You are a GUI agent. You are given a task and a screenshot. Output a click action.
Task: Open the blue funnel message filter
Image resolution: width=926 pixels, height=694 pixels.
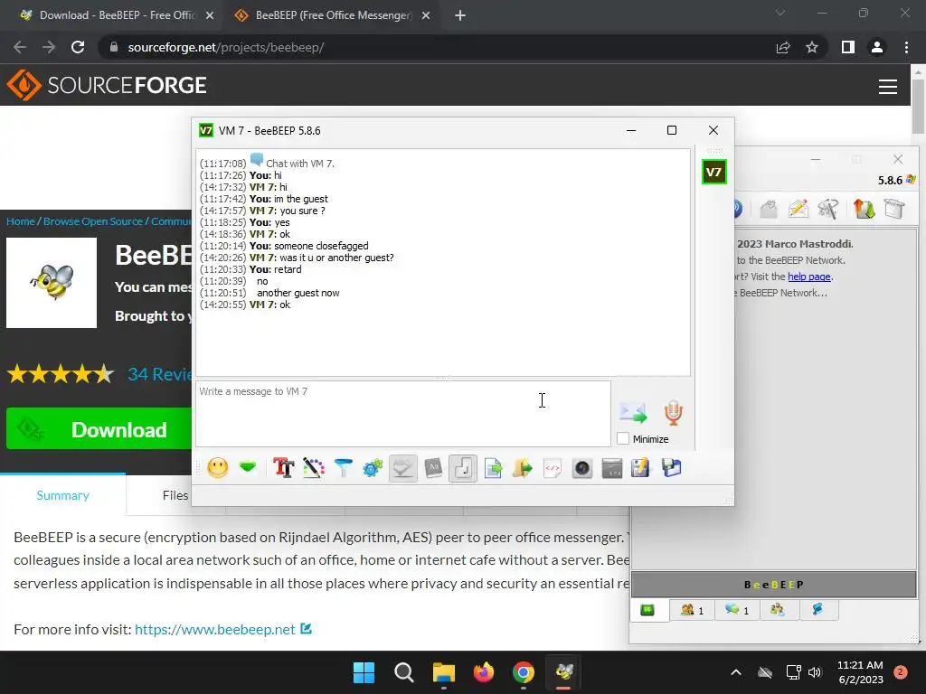343,469
